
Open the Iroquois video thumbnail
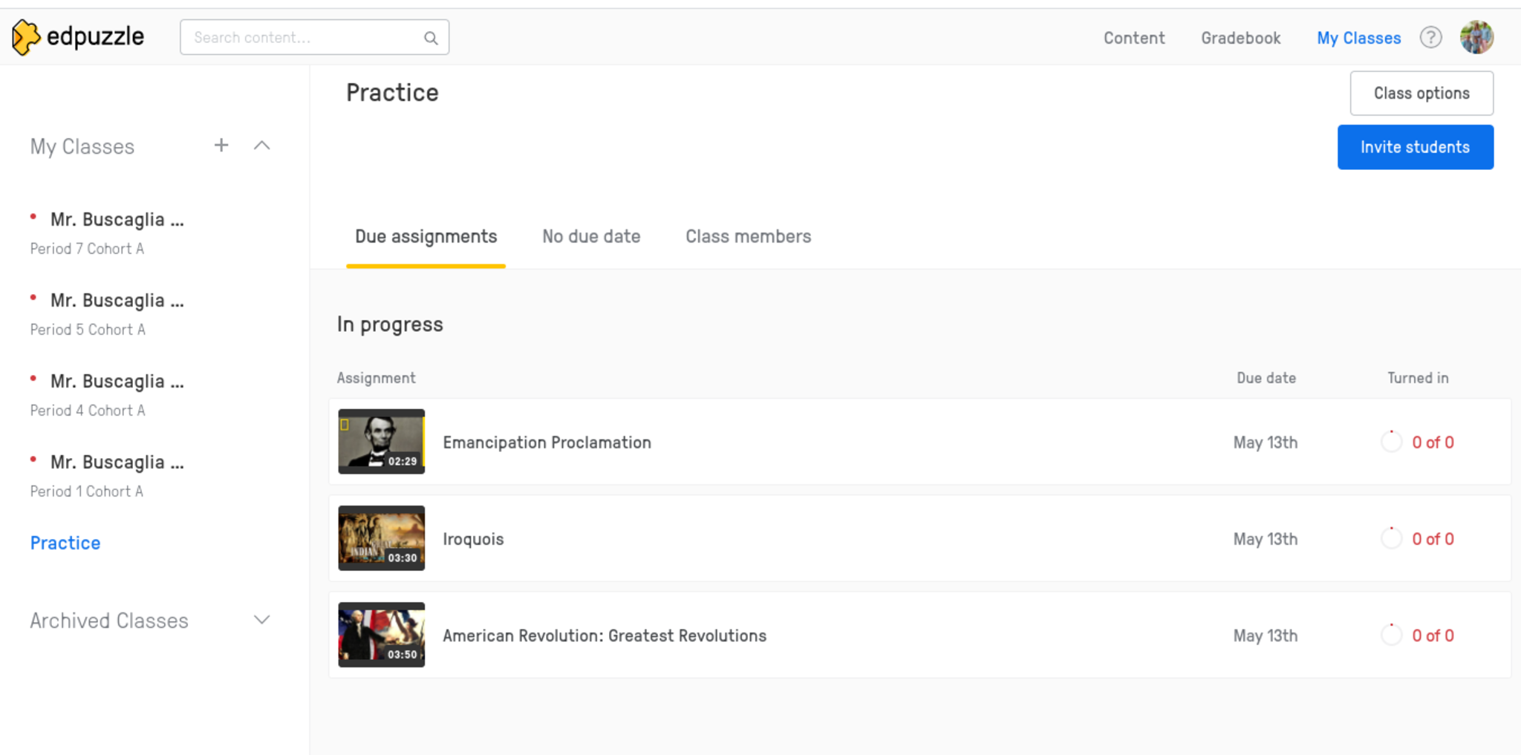click(x=381, y=538)
